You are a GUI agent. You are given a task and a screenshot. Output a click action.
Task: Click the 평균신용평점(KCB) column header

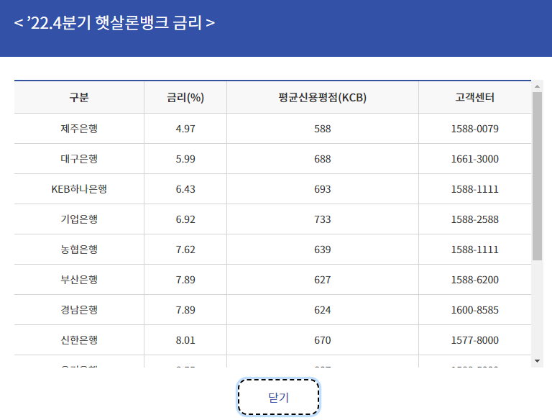point(323,98)
